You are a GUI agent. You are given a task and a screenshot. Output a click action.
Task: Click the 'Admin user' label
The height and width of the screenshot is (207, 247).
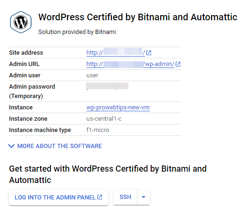[x=25, y=75]
